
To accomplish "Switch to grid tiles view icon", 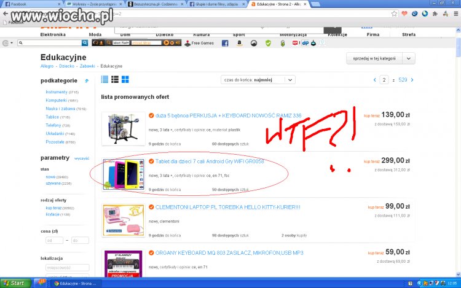I will [x=125, y=79].
